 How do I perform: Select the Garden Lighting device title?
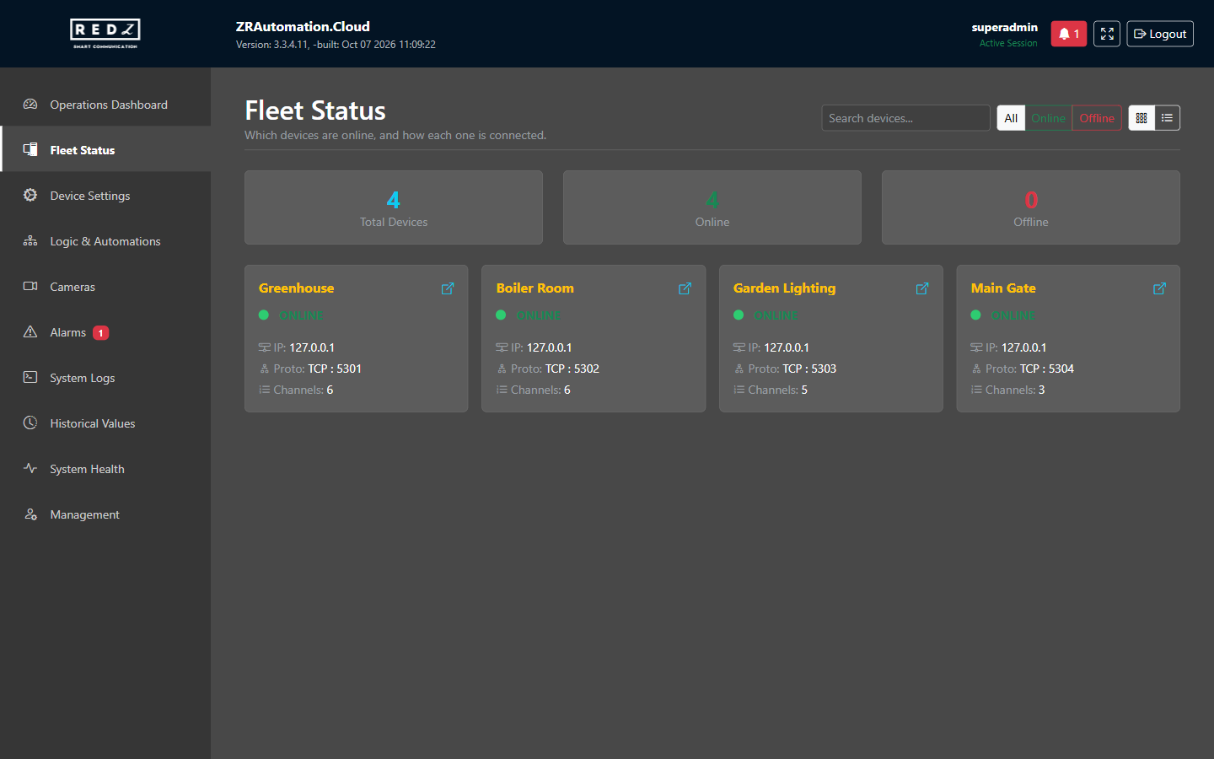coord(784,288)
